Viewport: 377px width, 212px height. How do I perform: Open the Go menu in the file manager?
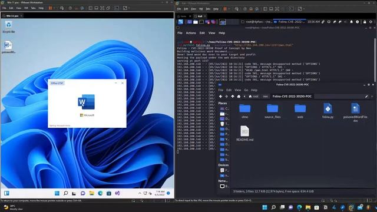tap(246, 90)
